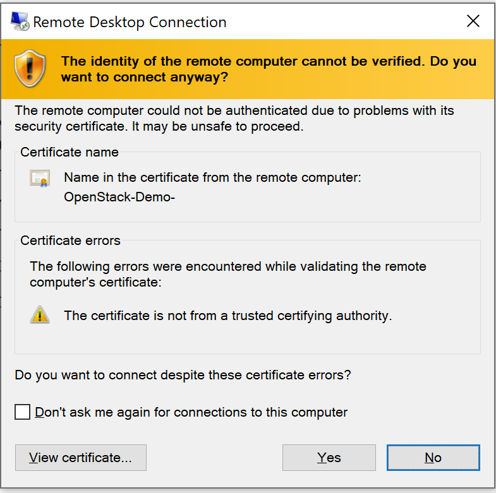This screenshot has height=493, width=496.
Task: Click the certificate icon beside the certificate name
Action: coord(40,179)
